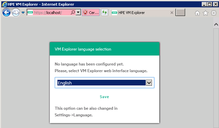Click the browser Forward arrow button
The width and height of the screenshot is (219, 128).
tap(16, 13)
